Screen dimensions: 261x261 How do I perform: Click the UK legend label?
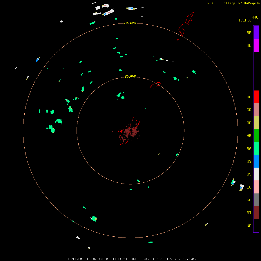click(249, 46)
